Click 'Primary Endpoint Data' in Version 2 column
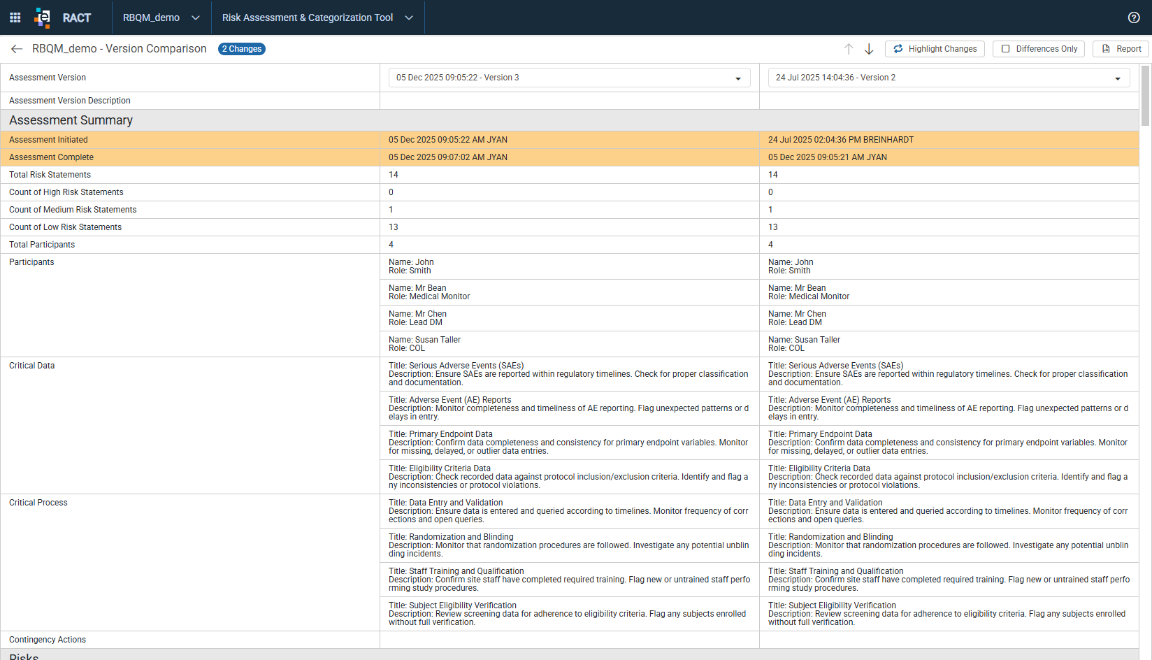This screenshot has height=660, width=1152. tap(949, 443)
